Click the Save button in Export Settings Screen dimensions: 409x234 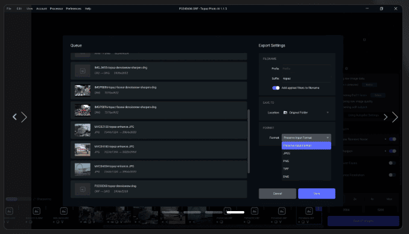(317, 194)
